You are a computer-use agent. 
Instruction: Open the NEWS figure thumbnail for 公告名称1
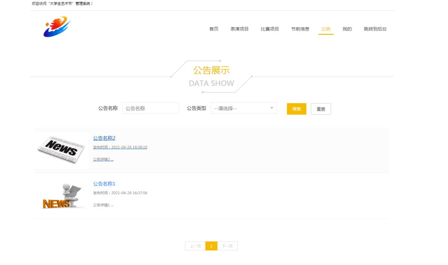click(61, 196)
